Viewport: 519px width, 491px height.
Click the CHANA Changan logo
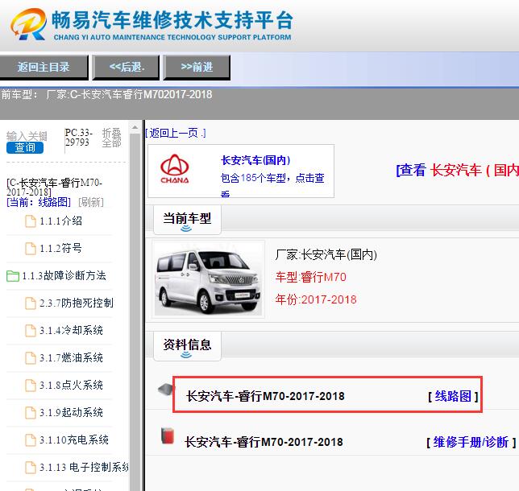174,169
